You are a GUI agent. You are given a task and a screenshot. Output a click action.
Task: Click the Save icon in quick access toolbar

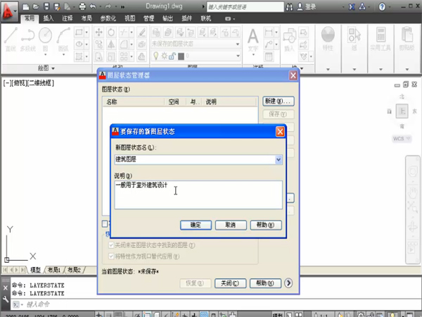tap(46, 6)
